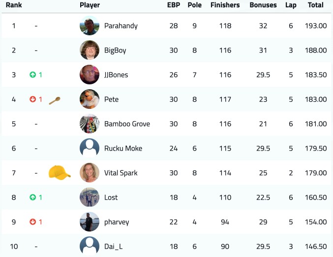This screenshot has width=333, height=257.
Task: Click the red down arrow on pharvey row
Action: pyautogui.click(x=32, y=222)
